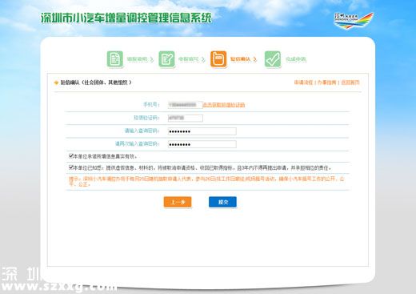Click the orange arrow icon beside 短信确认 heading
The image size is (416, 294).
point(56,83)
